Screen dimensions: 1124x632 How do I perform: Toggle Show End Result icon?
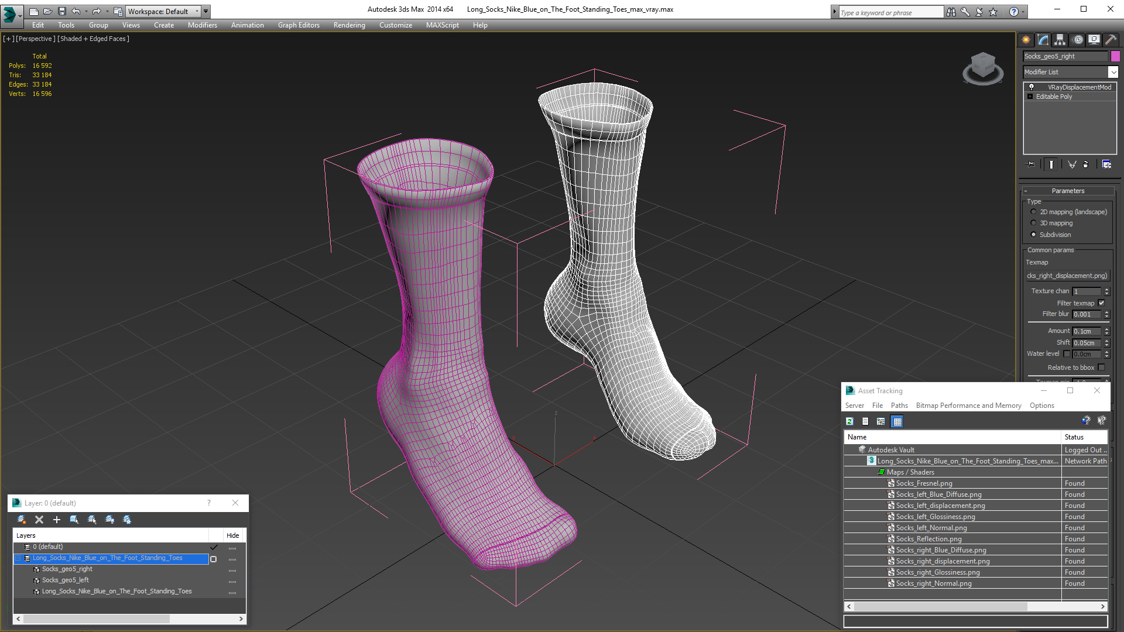point(1051,164)
